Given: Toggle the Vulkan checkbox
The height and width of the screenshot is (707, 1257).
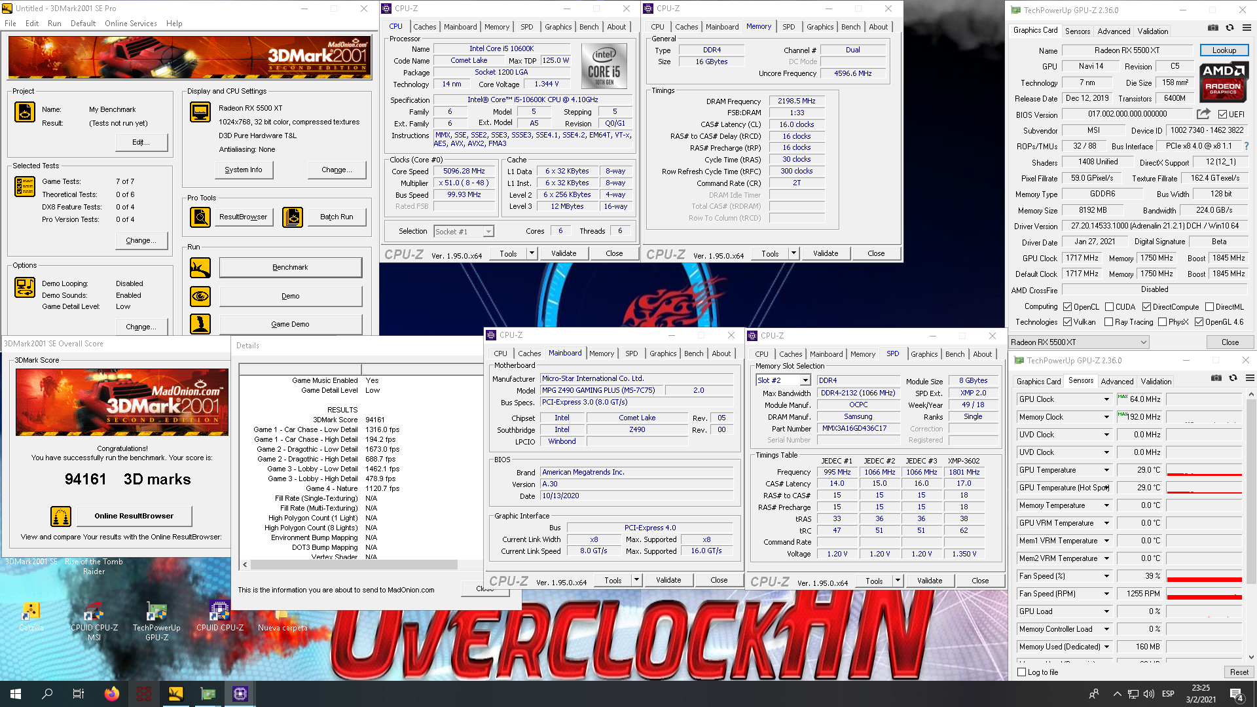Looking at the screenshot, I should [1068, 322].
